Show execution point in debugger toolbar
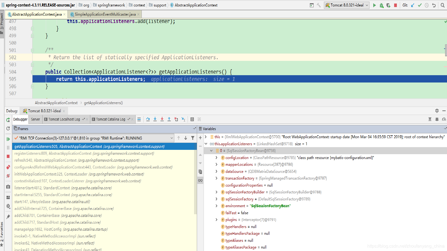The image size is (447, 251). pyautogui.click(x=139, y=119)
